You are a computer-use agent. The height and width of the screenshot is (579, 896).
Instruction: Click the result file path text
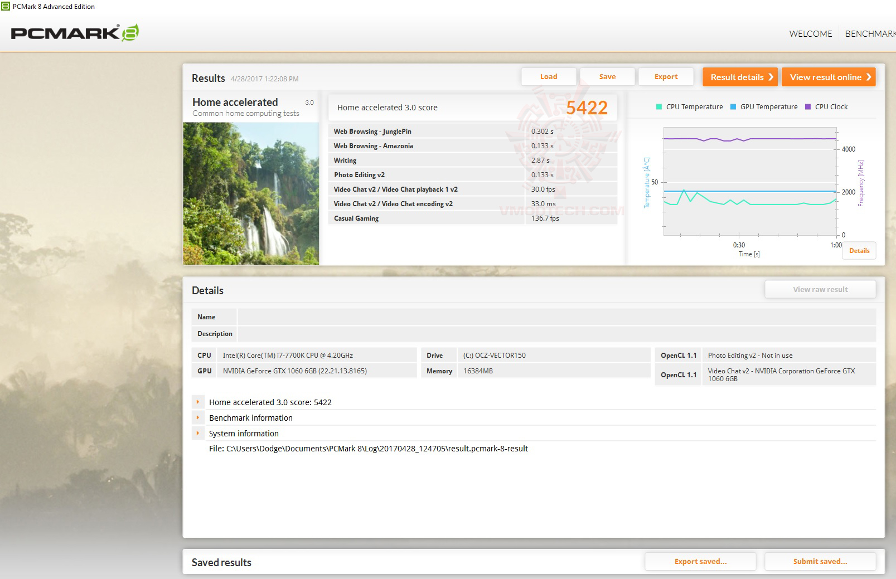point(369,449)
